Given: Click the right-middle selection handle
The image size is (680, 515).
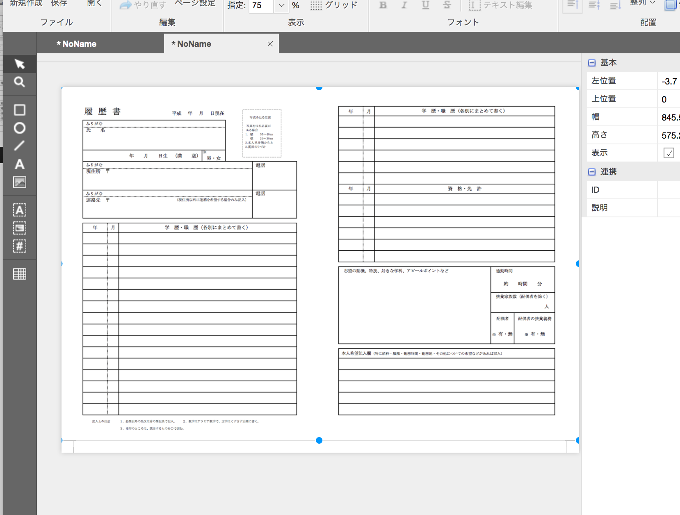Looking at the screenshot, I should pos(577,264).
